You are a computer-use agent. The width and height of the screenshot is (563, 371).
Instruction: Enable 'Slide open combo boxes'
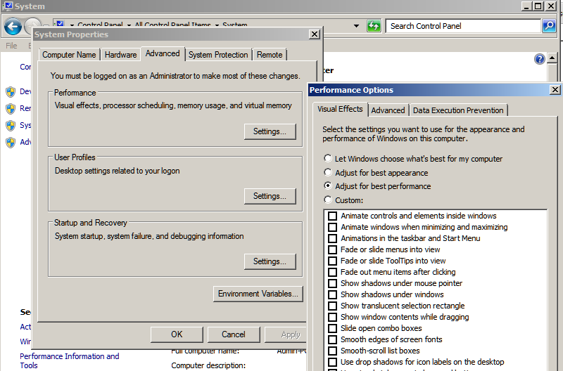pyautogui.click(x=332, y=328)
